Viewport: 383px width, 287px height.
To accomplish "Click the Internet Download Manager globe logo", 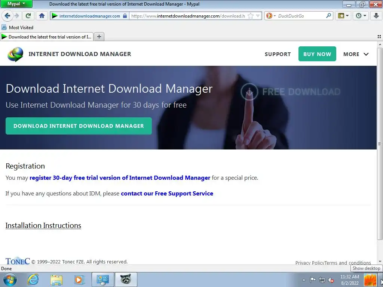I will (15, 54).
